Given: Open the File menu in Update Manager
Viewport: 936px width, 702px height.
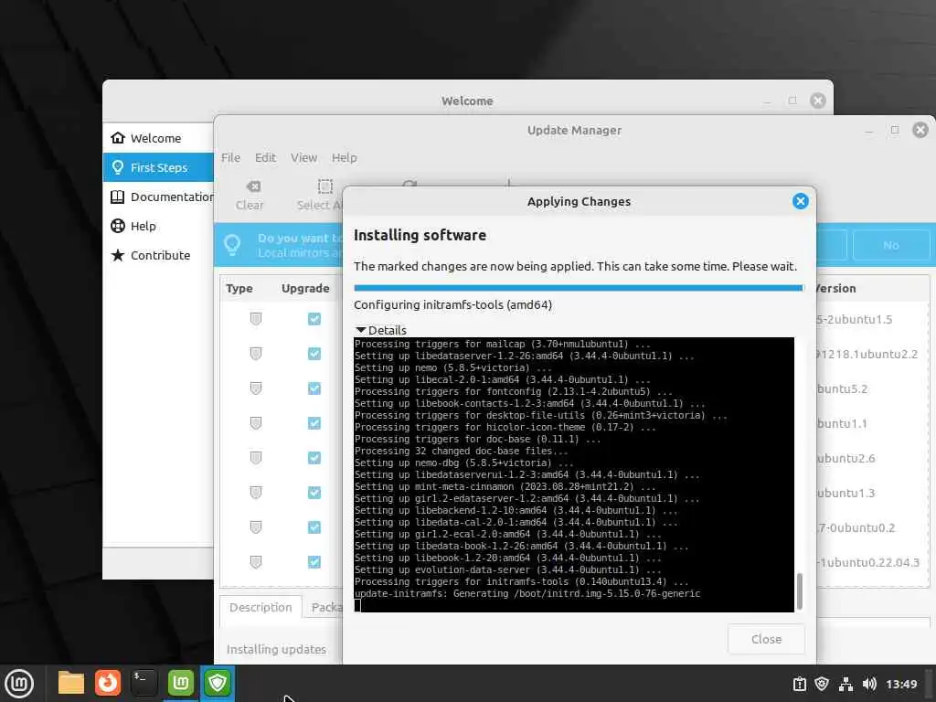Looking at the screenshot, I should point(230,157).
